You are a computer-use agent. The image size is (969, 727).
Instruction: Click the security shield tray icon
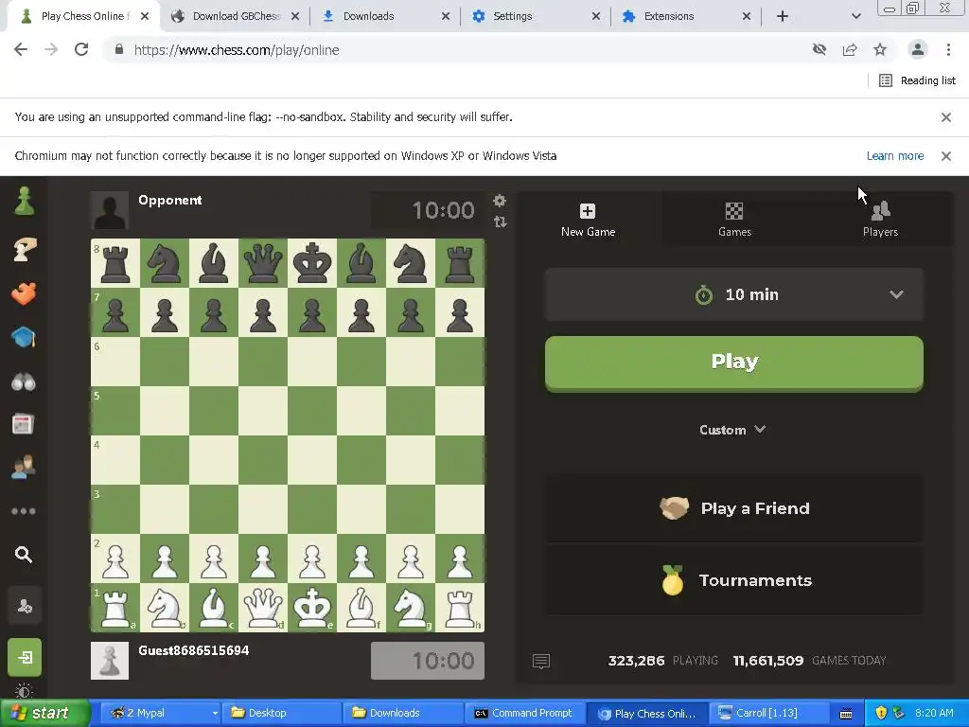click(881, 713)
